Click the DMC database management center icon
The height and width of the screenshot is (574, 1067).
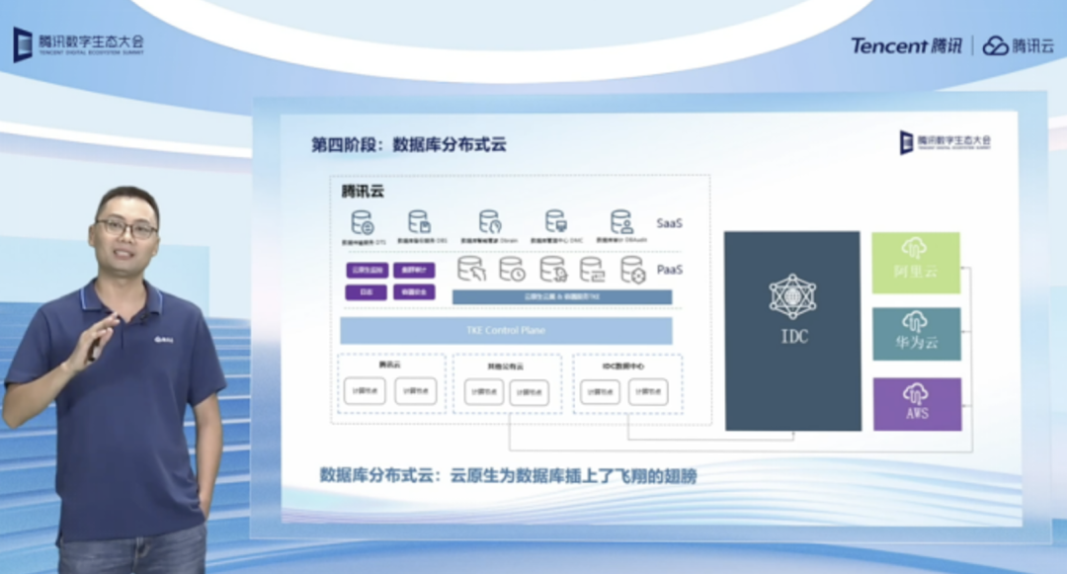pyautogui.click(x=555, y=221)
